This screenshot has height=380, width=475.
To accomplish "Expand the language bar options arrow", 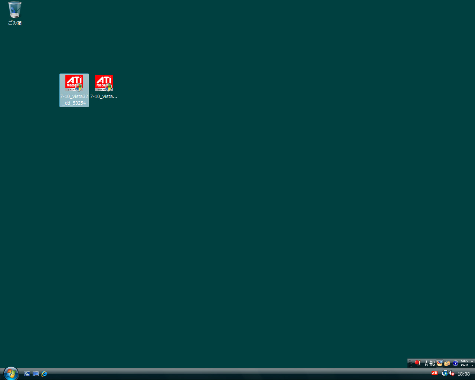I will tap(472, 366).
